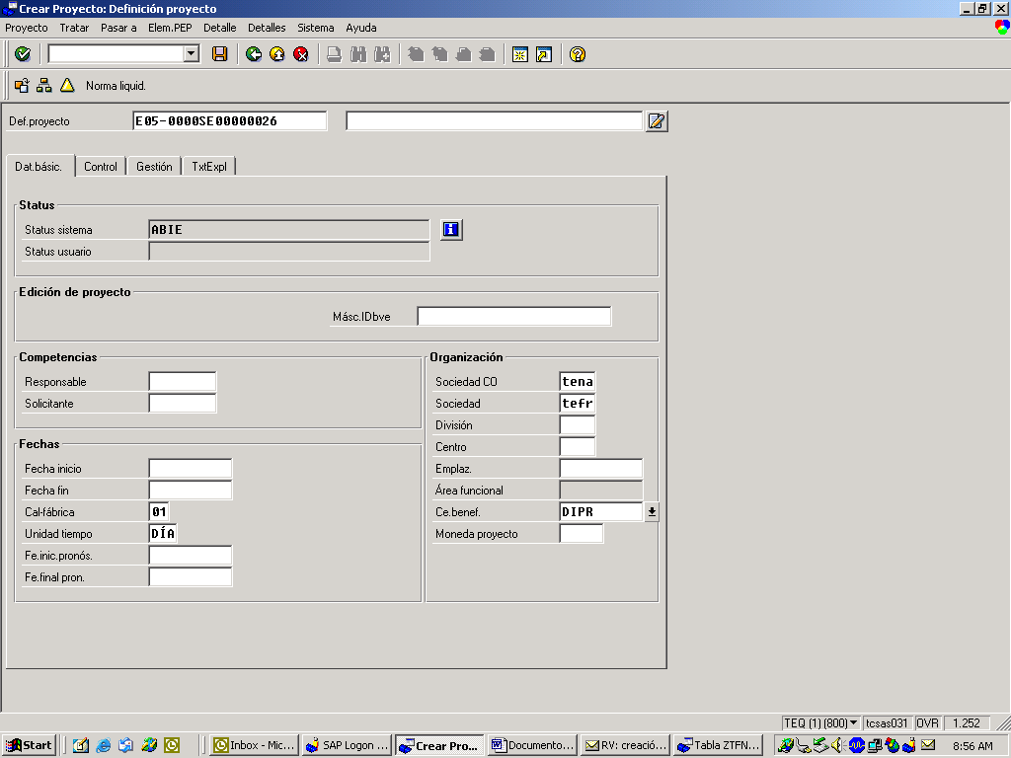Click the Def.proyecto code input field
Viewport: 1011px width, 758px height.
point(229,121)
